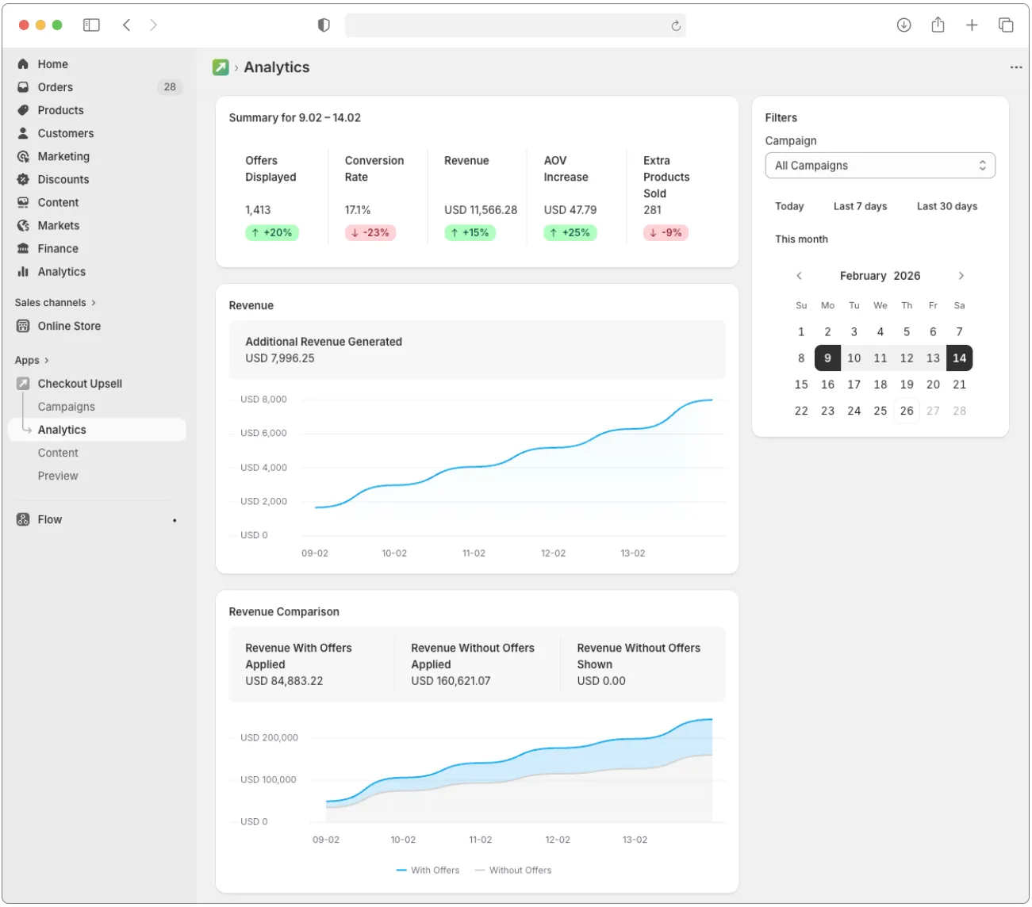Click the Safari share icon
This screenshot has height=907, width=1032.
point(938,25)
